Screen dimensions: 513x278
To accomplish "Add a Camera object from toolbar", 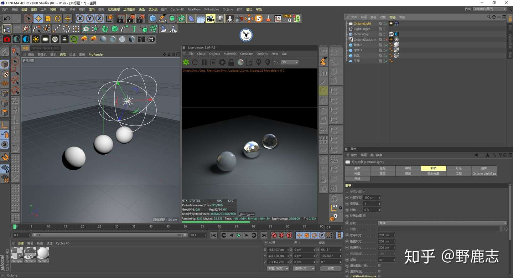I will (210, 19).
